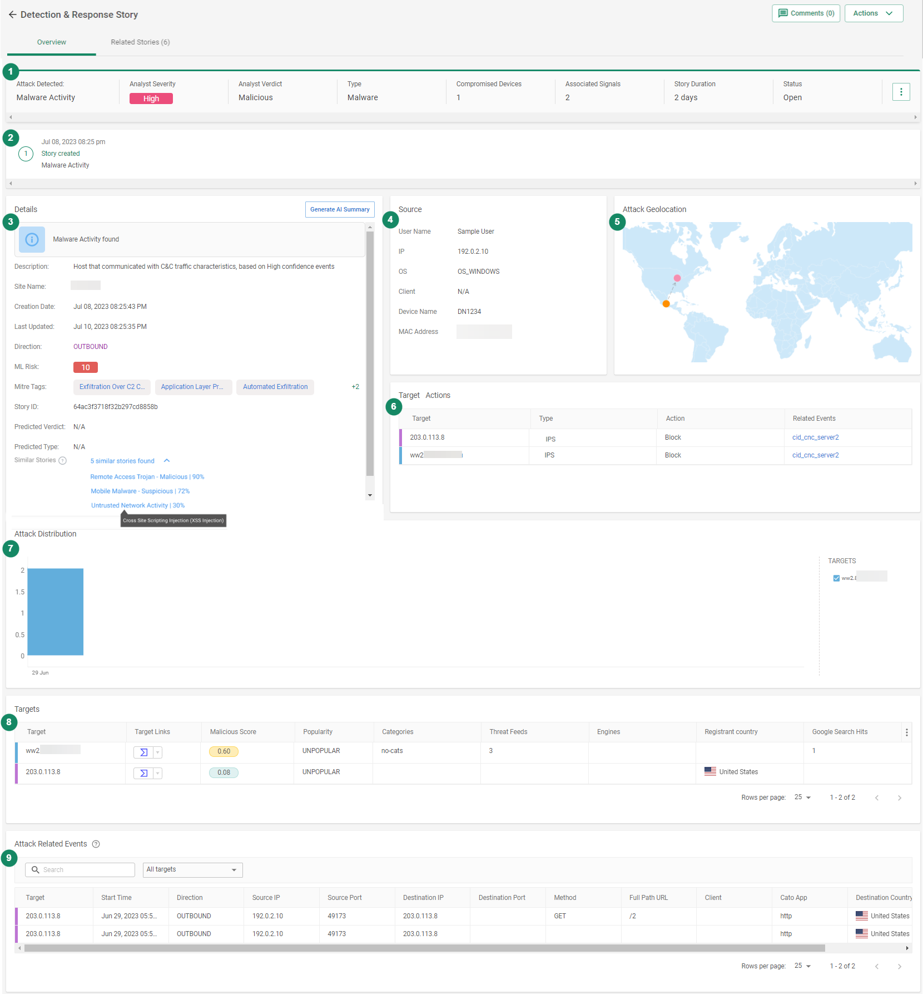Open the Remote Access Trojan similar story link
This screenshot has width=923, height=994.
[x=147, y=477]
